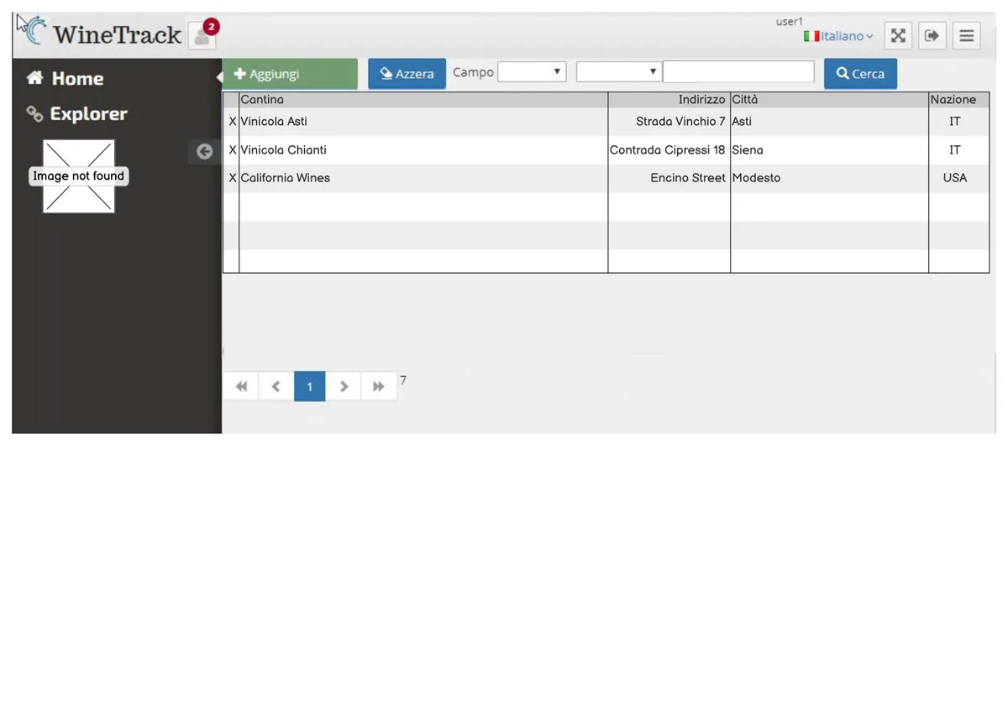Click the Aggiungi button
Viewport: 1008px width, 712px height.
coord(290,74)
